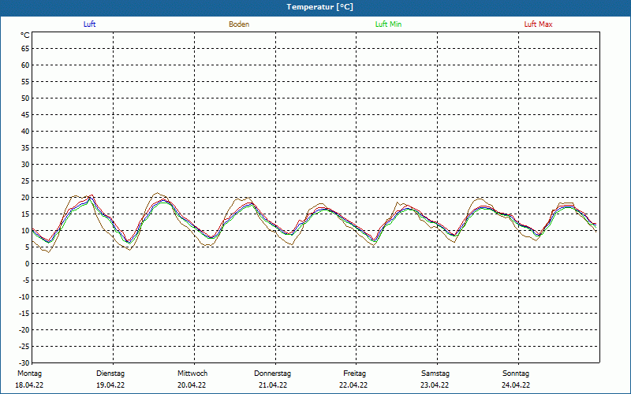Click the date 23.04.22
The width and height of the screenshot is (631, 394).
click(x=435, y=385)
